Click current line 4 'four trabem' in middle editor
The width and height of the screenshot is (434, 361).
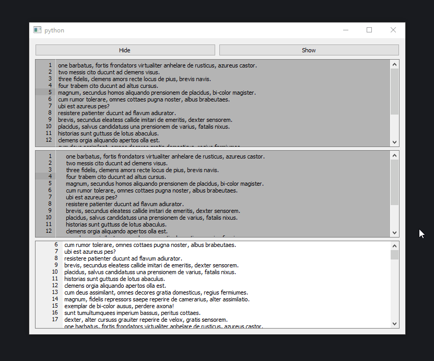coord(116,177)
